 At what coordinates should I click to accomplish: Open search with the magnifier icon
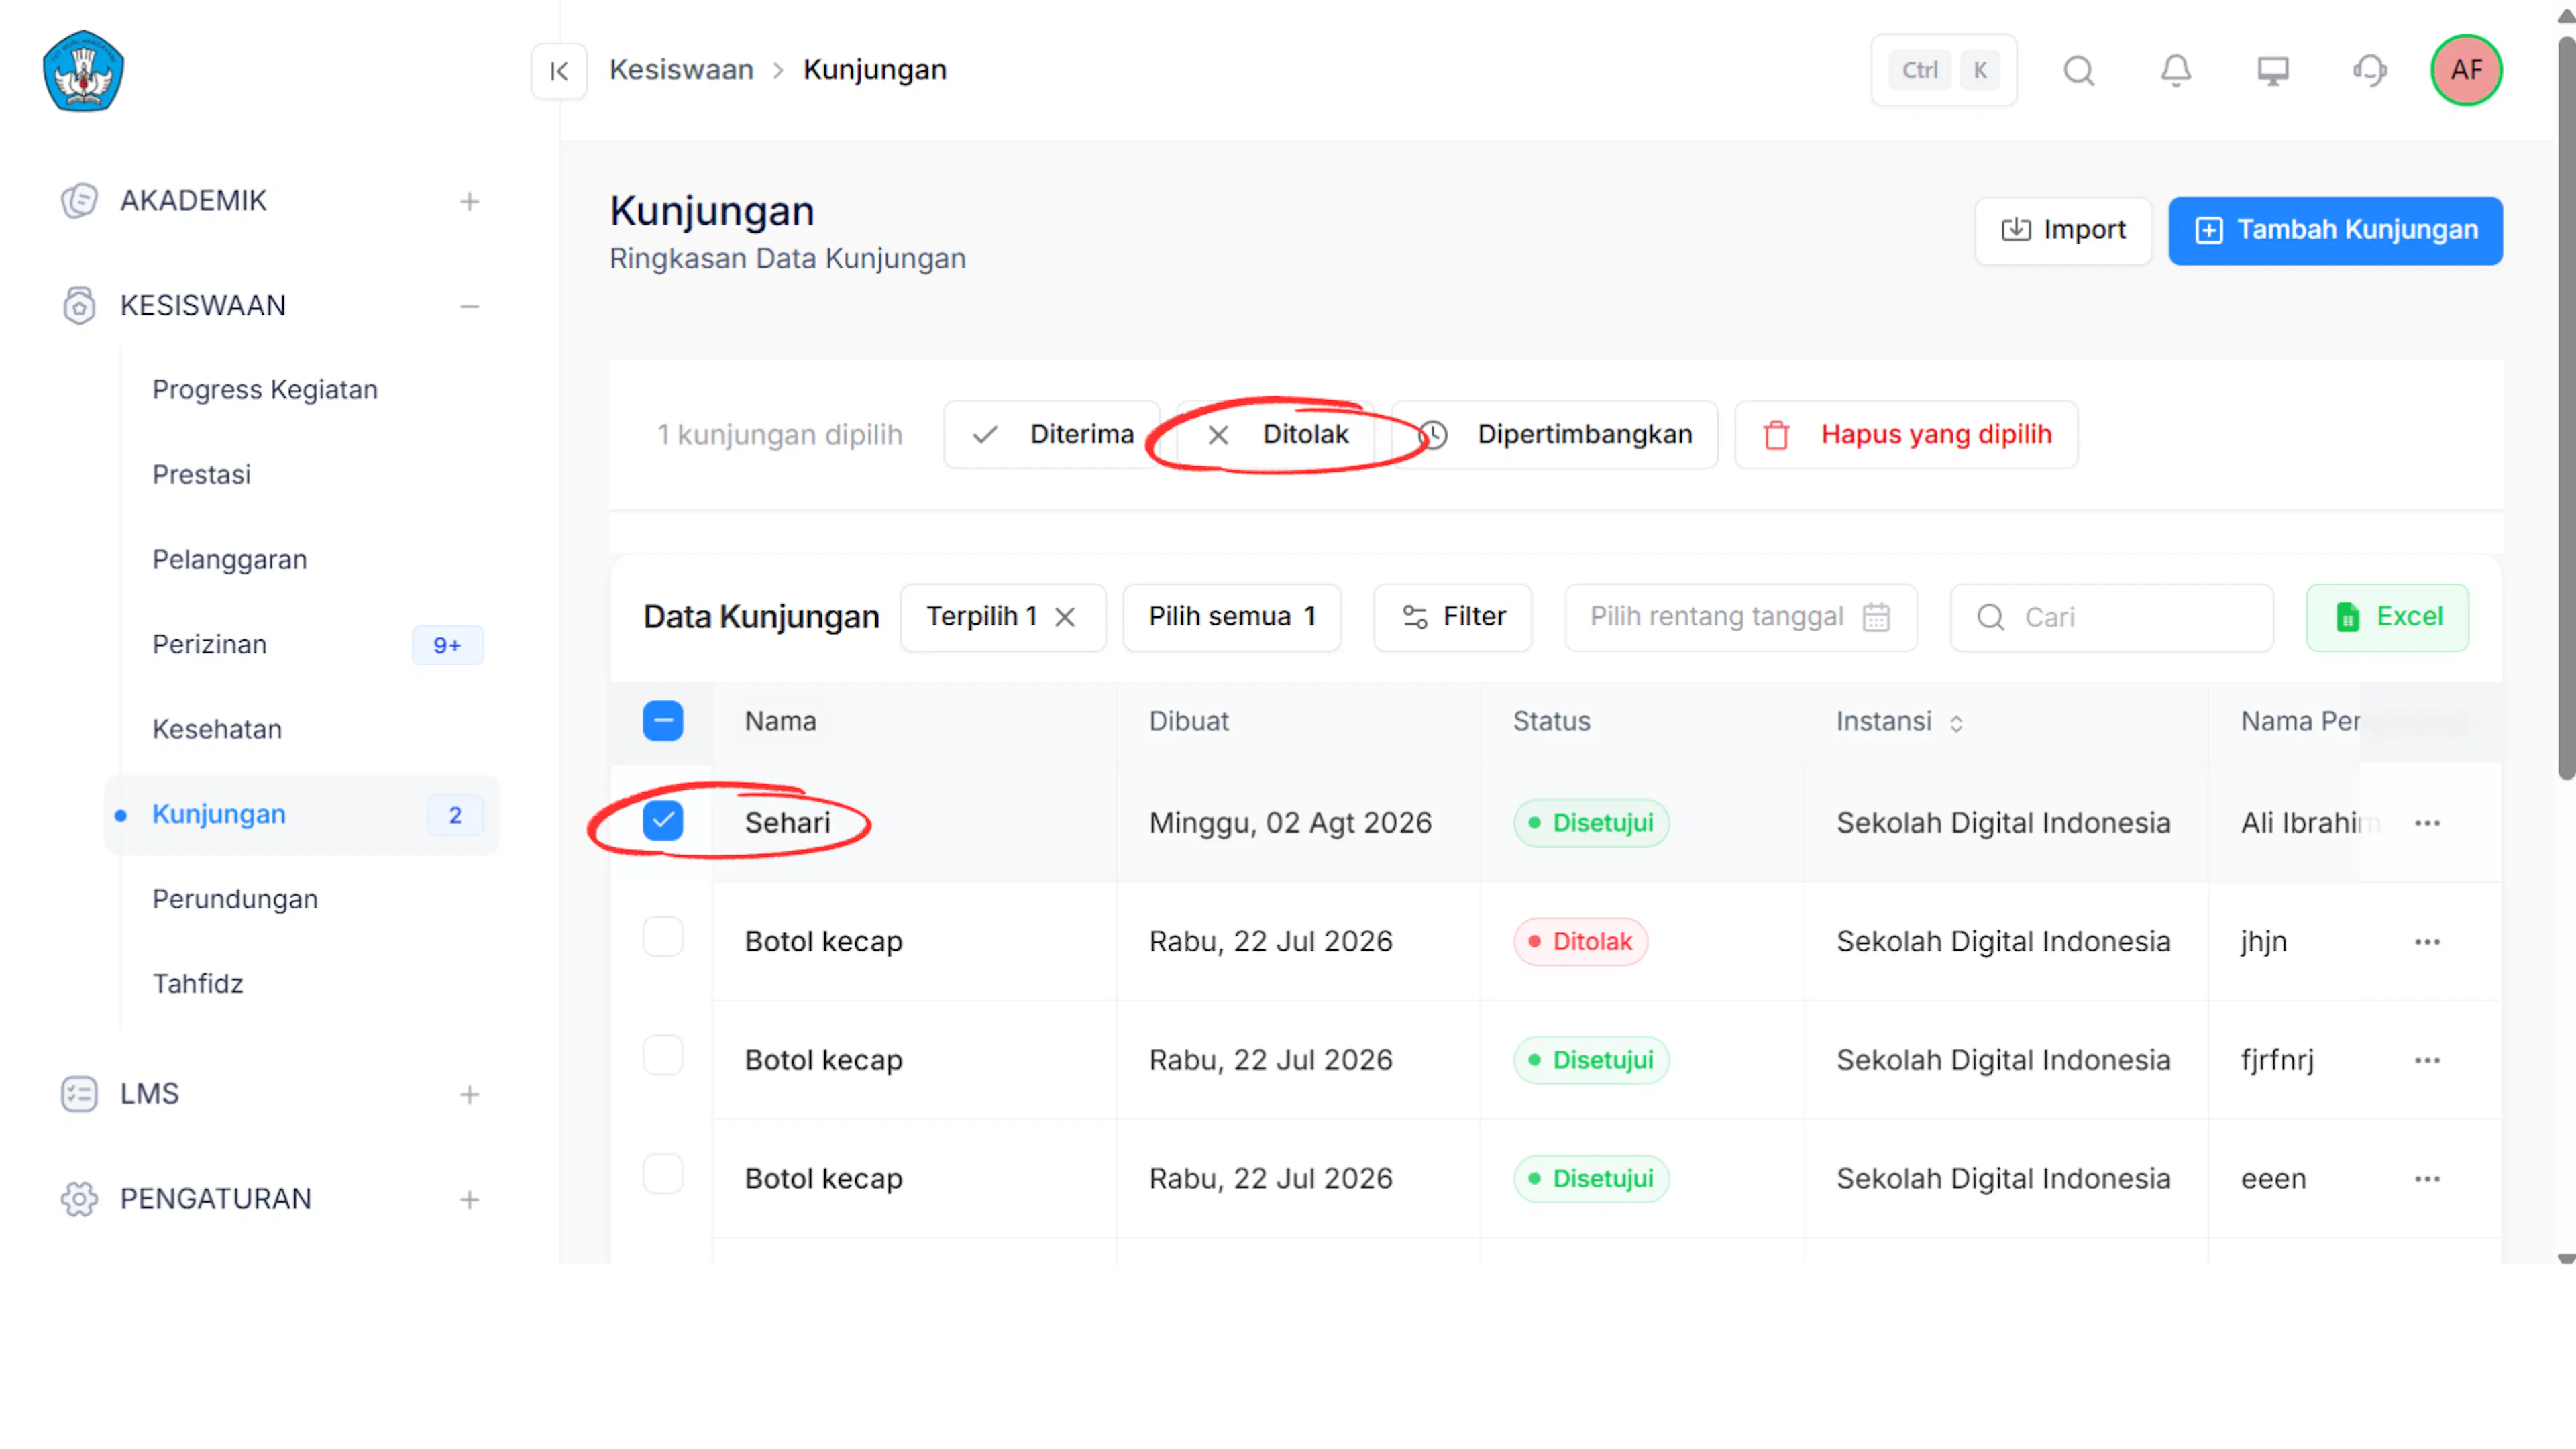pos(2079,71)
